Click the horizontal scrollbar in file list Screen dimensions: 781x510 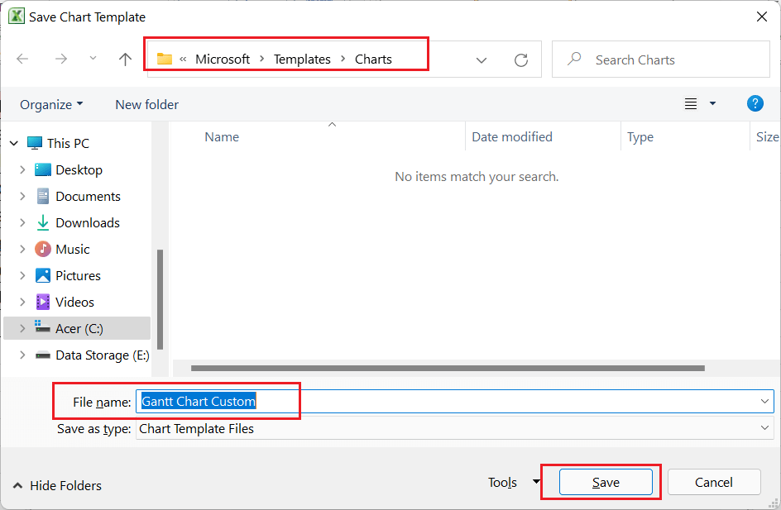point(447,369)
